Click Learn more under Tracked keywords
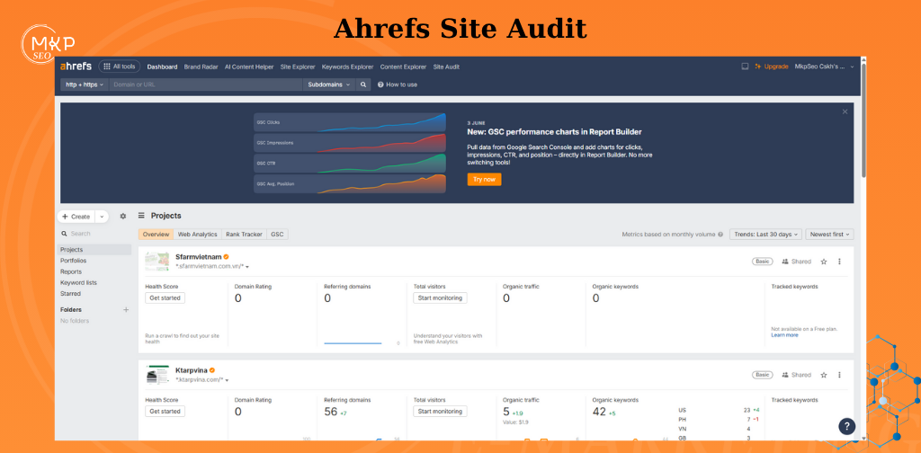The width and height of the screenshot is (921, 453). pos(784,335)
